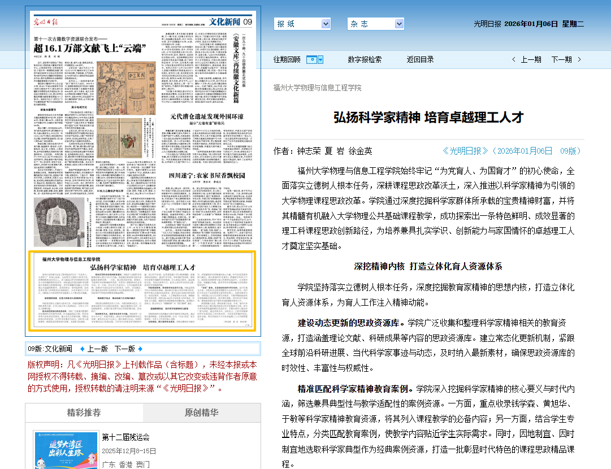The height and width of the screenshot is (469, 611).
Task: Click the blue right arrow after 下一版
Action: [x=140, y=349]
